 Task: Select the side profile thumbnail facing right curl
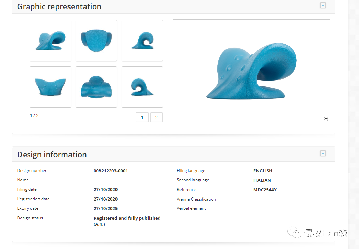142,41
